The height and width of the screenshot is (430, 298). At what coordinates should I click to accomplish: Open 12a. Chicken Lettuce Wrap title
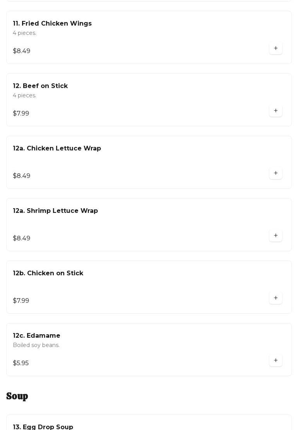click(57, 149)
